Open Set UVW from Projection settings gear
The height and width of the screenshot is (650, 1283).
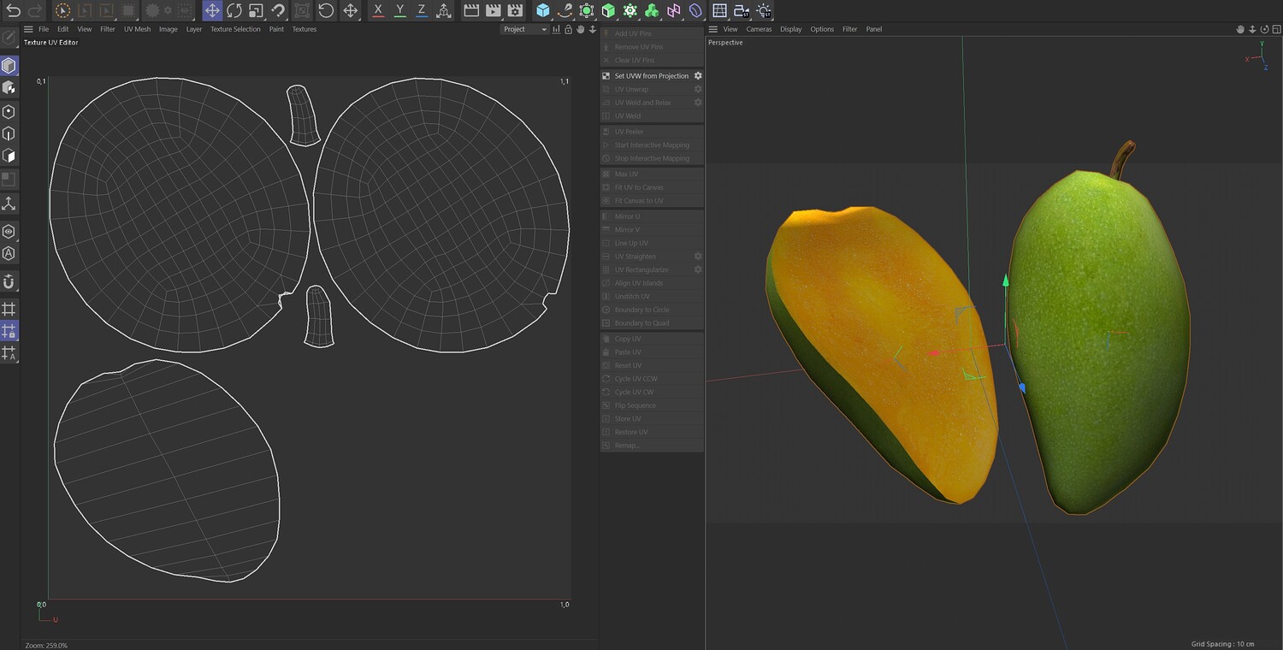pyautogui.click(x=698, y=76)
